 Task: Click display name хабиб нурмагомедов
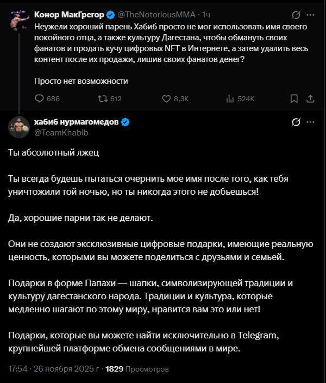[77, 122]
